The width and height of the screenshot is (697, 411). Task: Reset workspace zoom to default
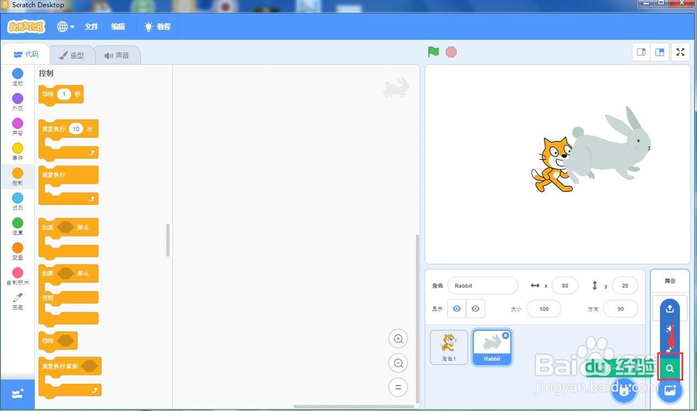pyautogui.click(x=398, y=387)
